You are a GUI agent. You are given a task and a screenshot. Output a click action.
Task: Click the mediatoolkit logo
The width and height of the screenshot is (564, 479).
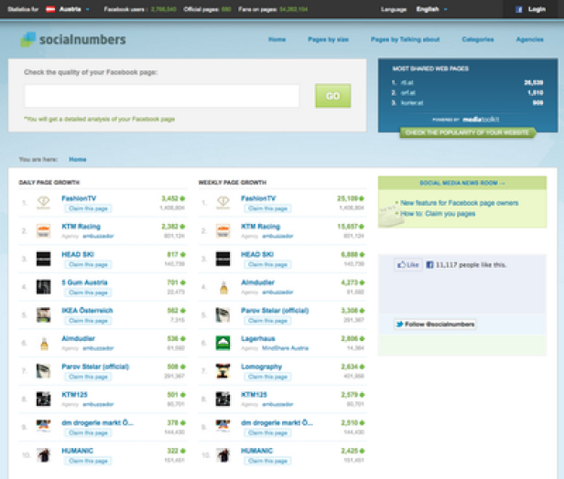[x=481, y=120]
